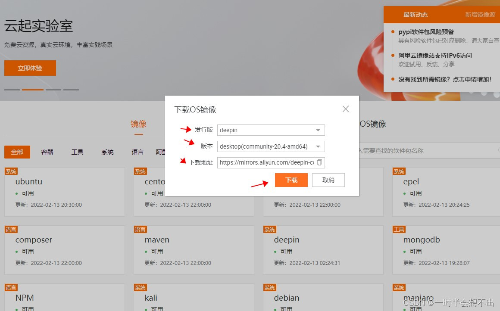Screen dimensions: 500x311
Task: Click mongodb update time 2022-02-13 19:28:07
Action: pyautogui.click(x=444, y=263)
